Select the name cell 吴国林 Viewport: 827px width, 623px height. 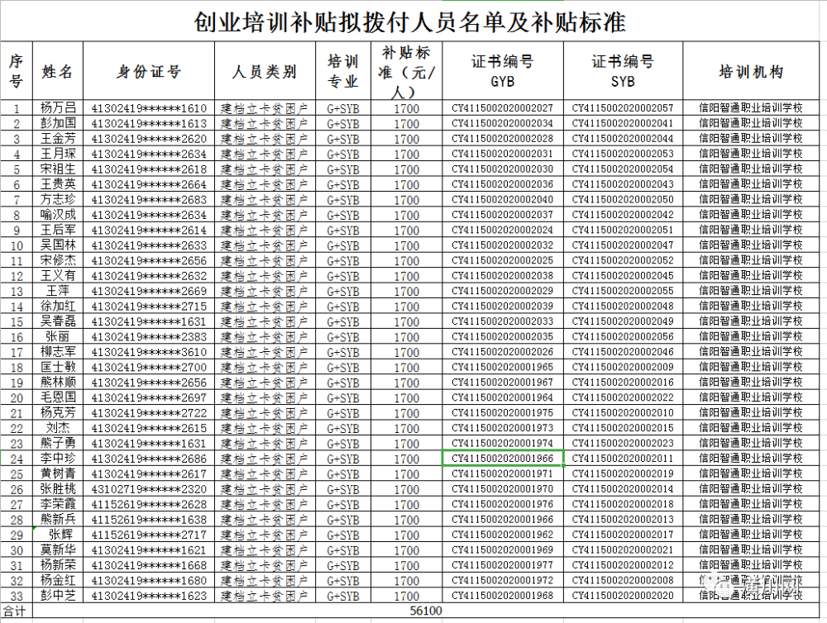coord(58,245)
